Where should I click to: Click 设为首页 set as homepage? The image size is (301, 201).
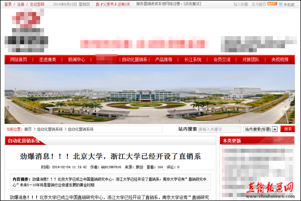coord(259,4)
